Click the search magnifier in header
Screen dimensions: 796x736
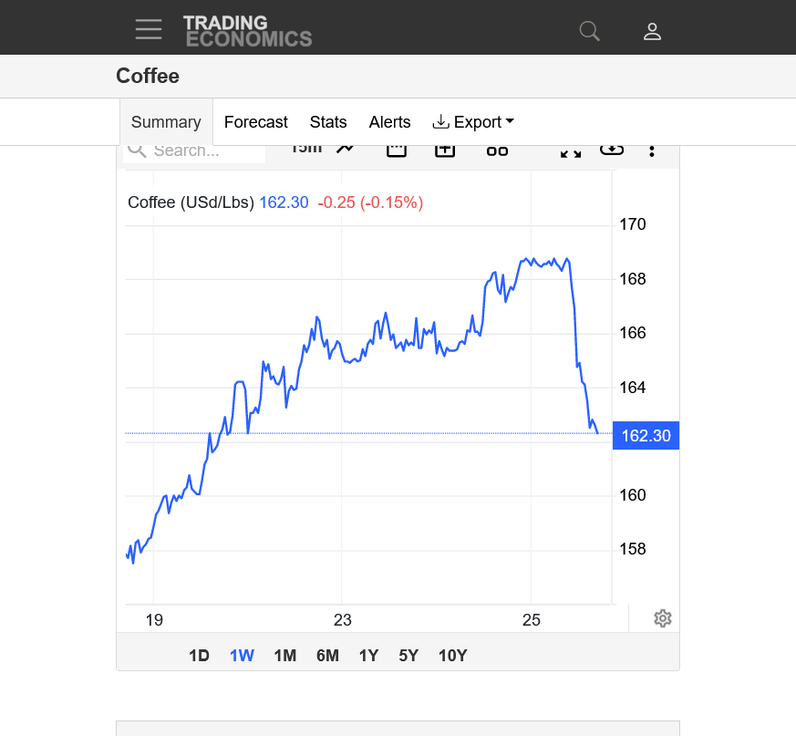point(590,31)
